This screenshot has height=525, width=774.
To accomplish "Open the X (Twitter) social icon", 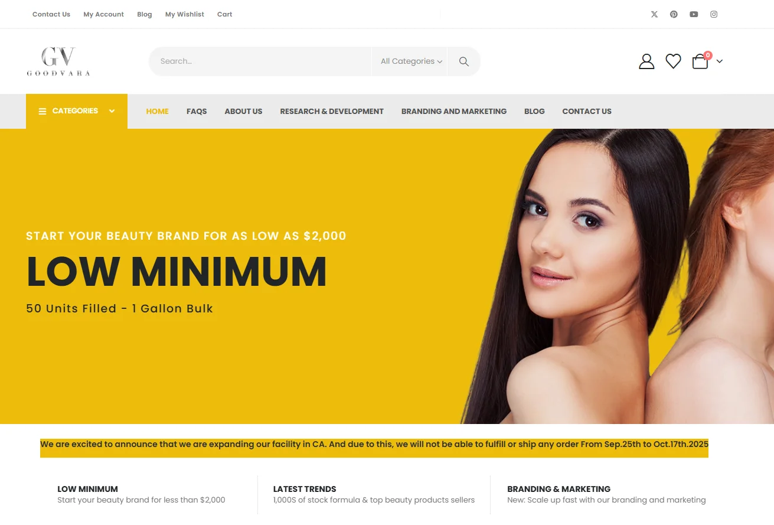I will pyautogui.click(x=654, y=14).
